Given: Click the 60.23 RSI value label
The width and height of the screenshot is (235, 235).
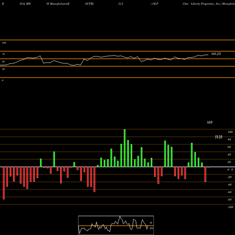Looking at the screenshot, I should coord(216,54).
